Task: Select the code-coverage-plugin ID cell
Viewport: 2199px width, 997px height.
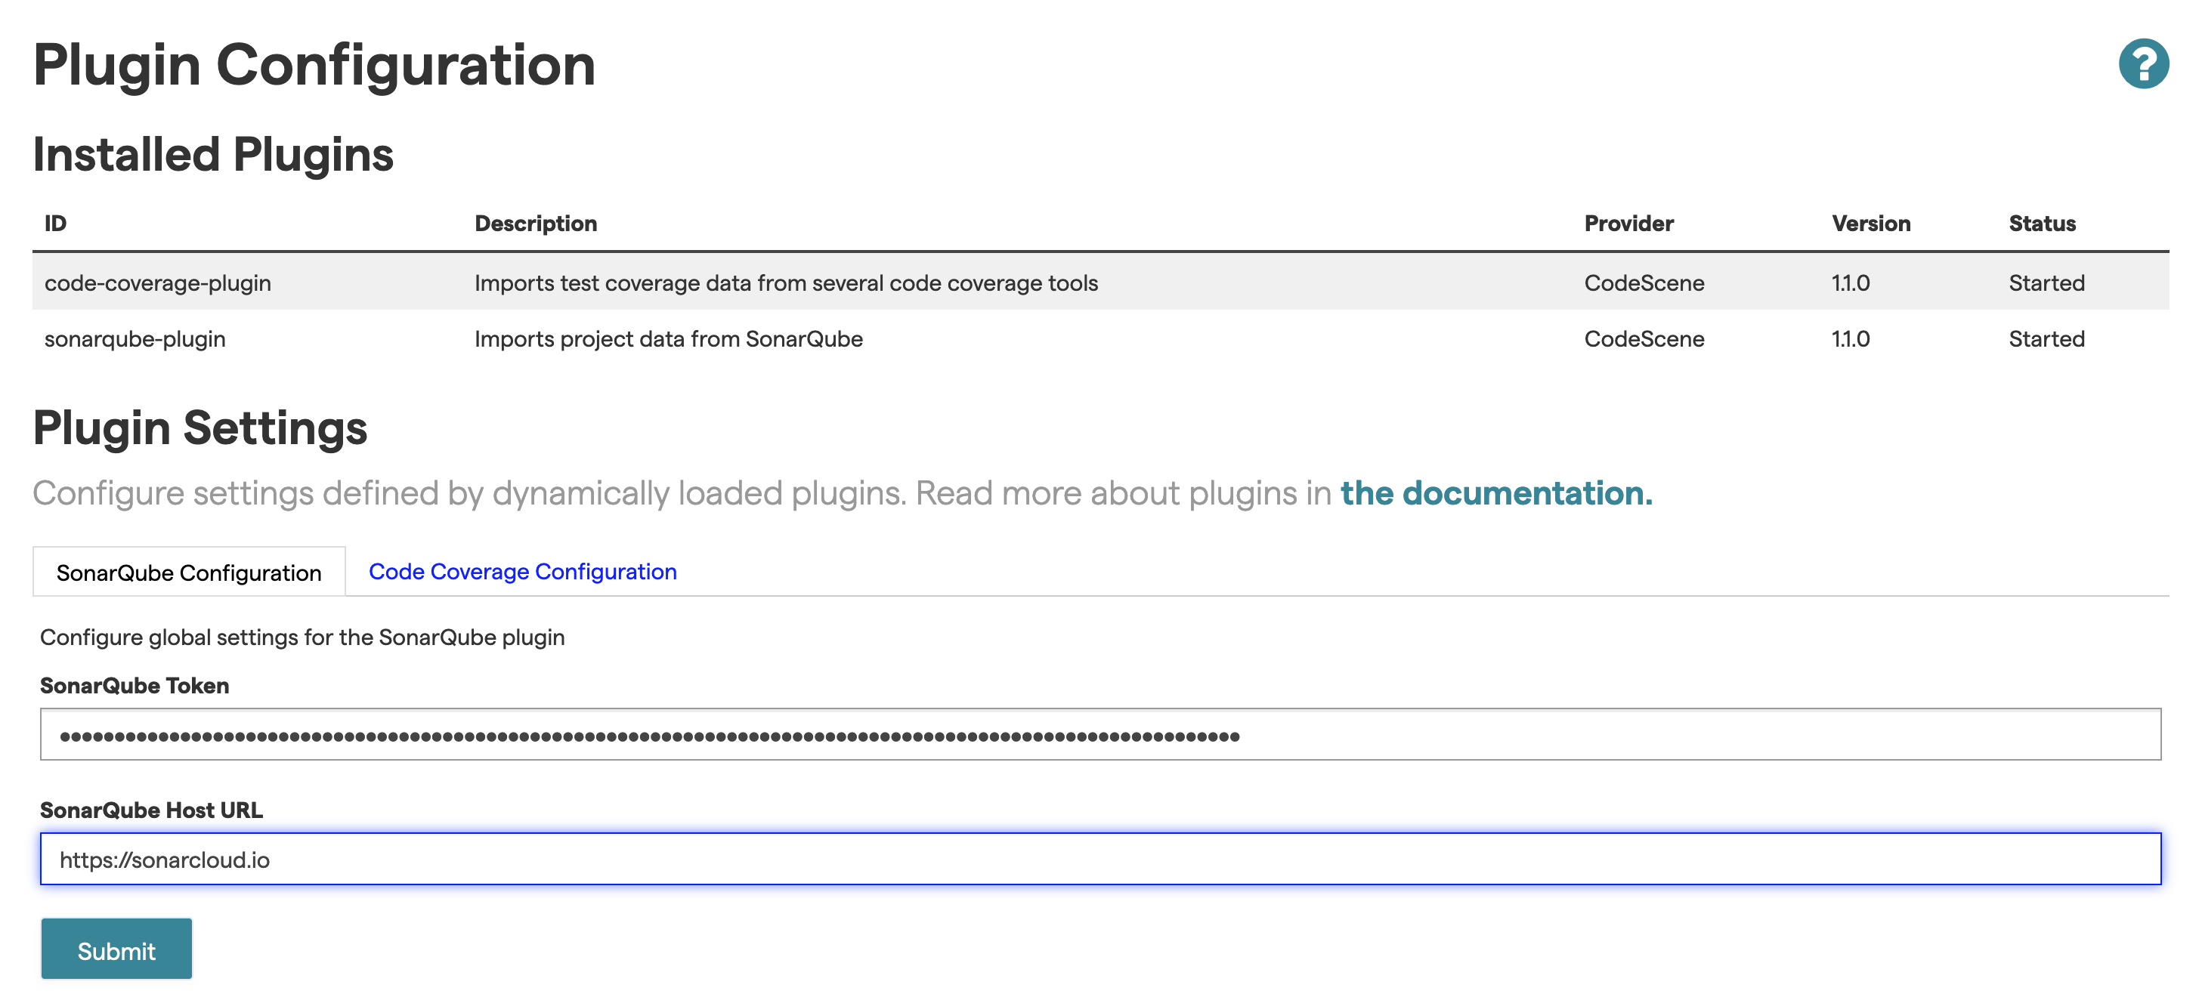Action: click(158, 282)
